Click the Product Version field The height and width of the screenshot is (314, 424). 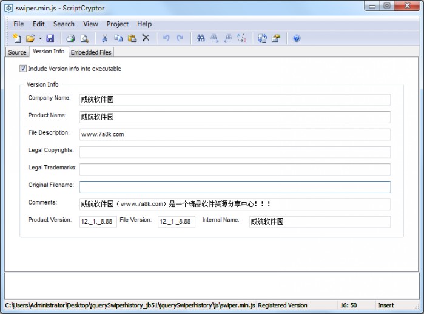[98, 222]
